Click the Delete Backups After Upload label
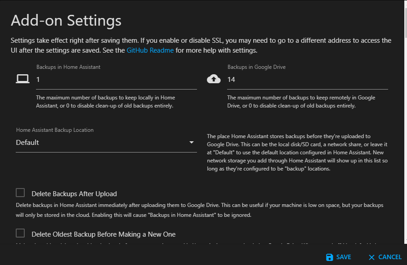This screenshot has width=407, height=265. click(74, 194)
